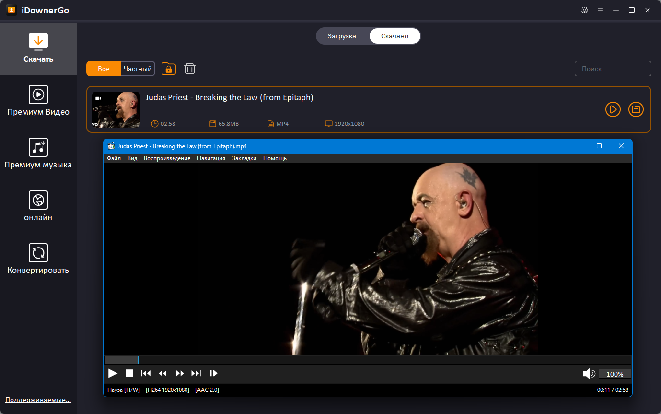Play the Judas Priest download entry
661x414 pixels.
pyautogui.click(x=613, y=109)
